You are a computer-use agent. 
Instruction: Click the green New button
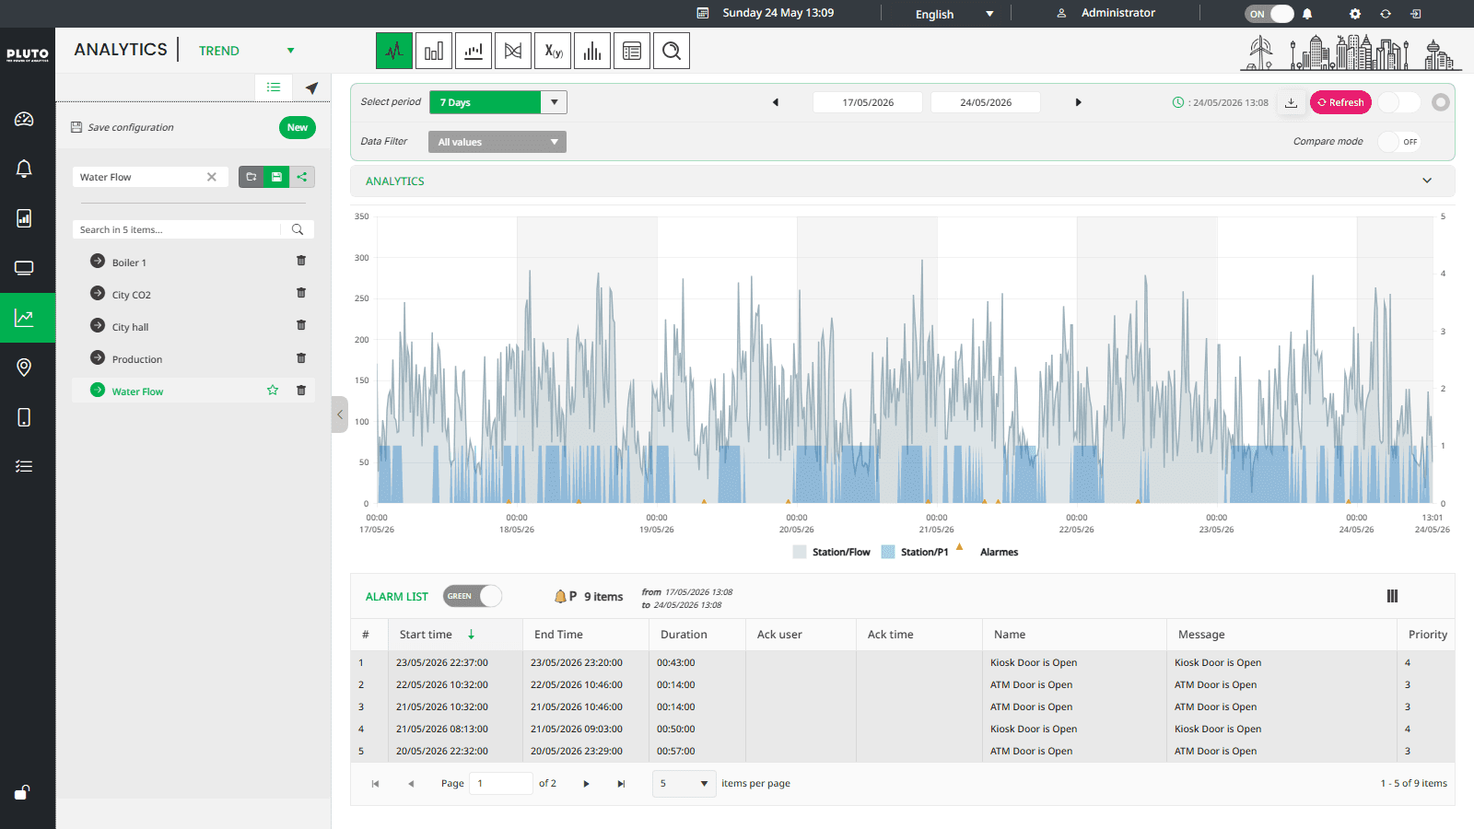(x=298, y=128)
